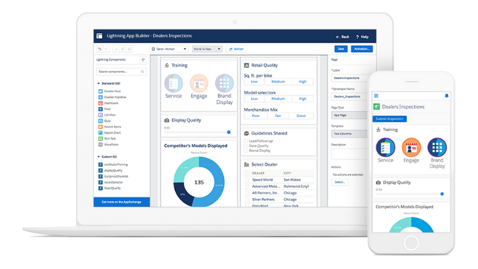Check the Brand Display guideline checkbox

pos(245,151)
